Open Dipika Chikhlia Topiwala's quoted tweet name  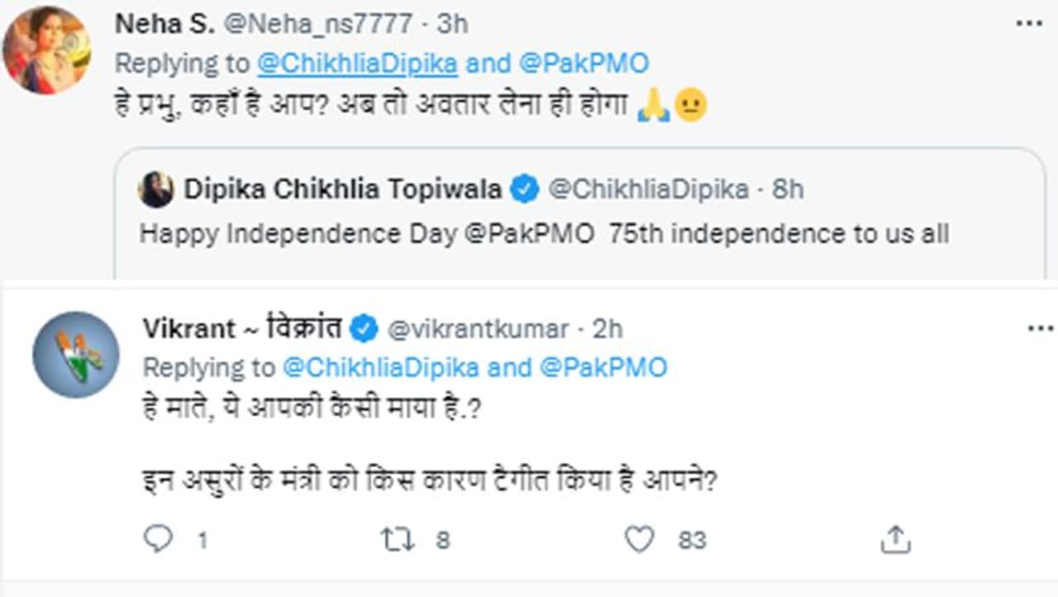click(x=342, y=190)
